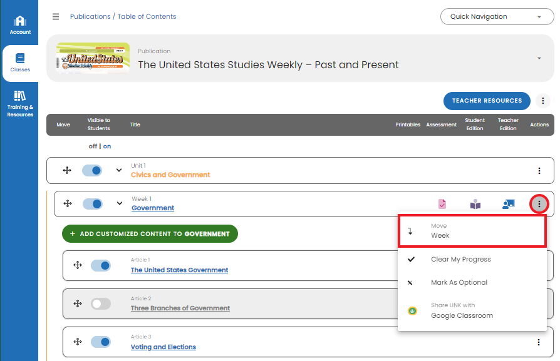Open the Quick Navigation dropdown
The image size is (560, 361).
tap(497, 17)
